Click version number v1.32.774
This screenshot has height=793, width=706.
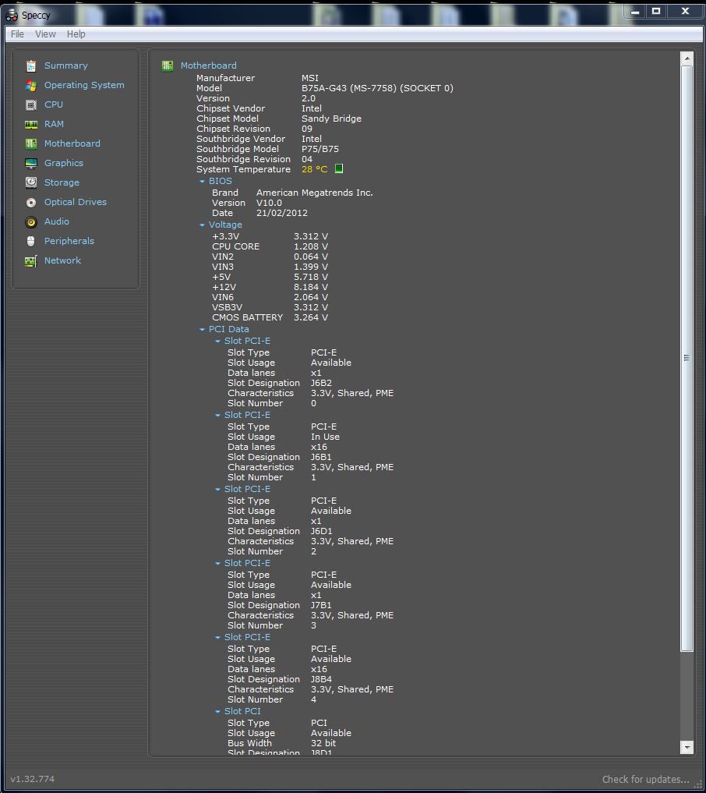click(x=33, y=779)
